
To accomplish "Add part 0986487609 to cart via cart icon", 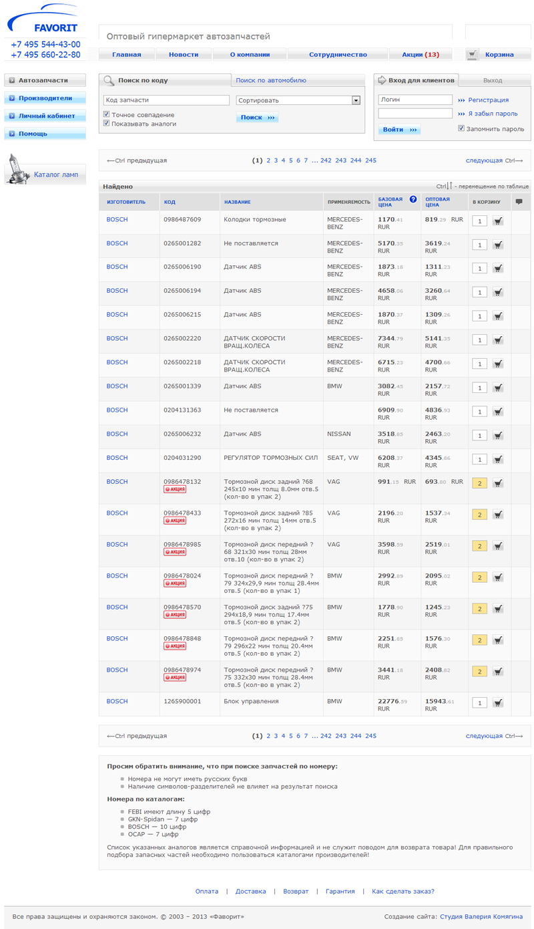I will point(498,221).
